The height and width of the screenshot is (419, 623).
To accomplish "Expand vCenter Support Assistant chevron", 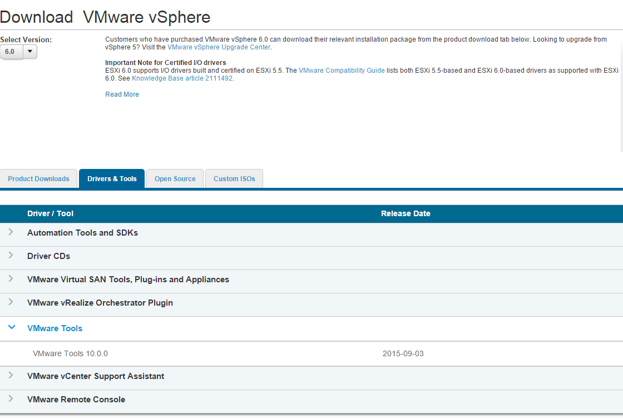I will (x=11, y=376).
